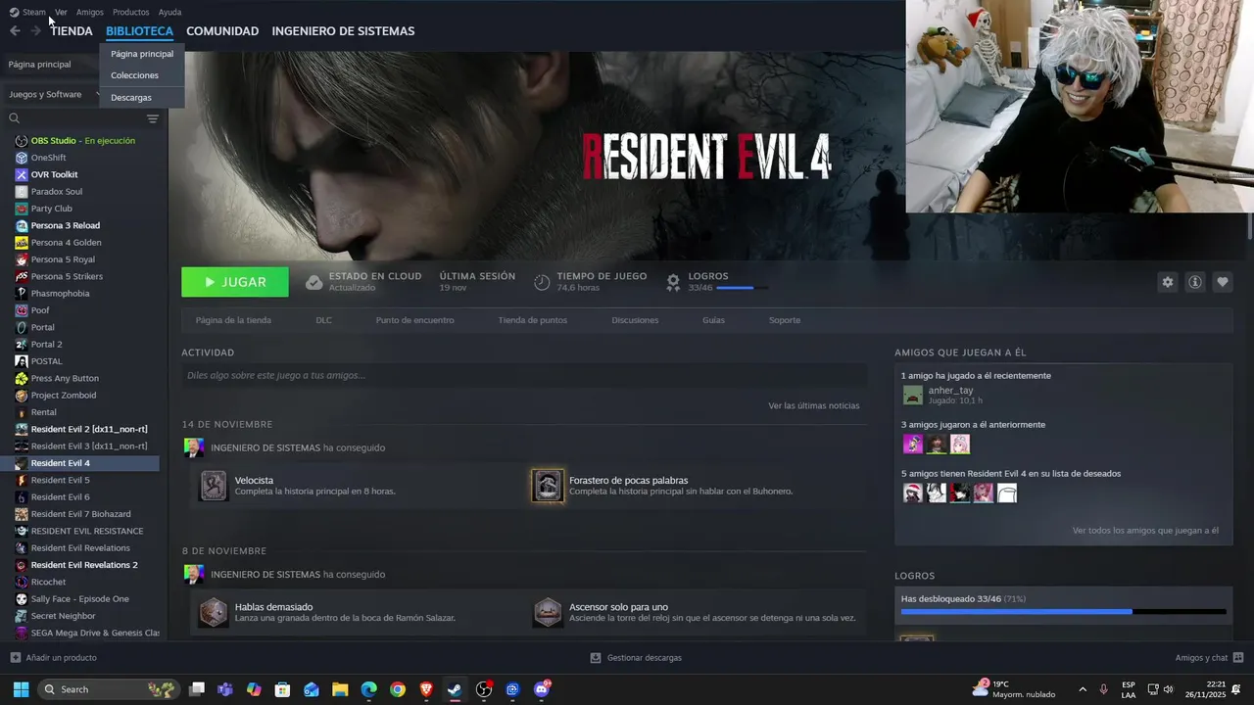The image size is (1254, 705).
Task: Open the Ayuda menu
Action: tap(169, 12)
